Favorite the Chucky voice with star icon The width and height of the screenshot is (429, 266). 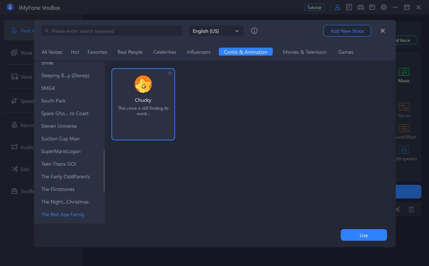[x=170, y=73]
